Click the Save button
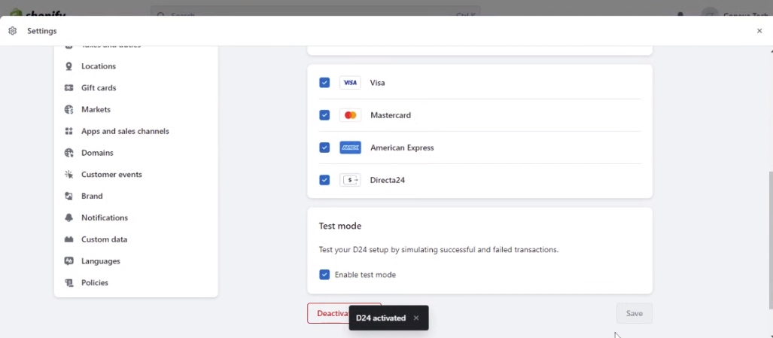This screenshot has width=773, height=338. coord(634,313)
